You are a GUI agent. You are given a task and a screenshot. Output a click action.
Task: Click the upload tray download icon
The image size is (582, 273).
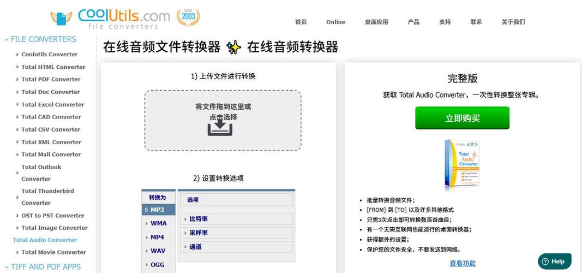click(220, 128)
